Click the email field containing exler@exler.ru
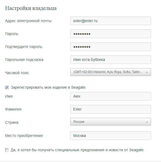The height and width of the screenshot is (162, 161). click(111, 21)
